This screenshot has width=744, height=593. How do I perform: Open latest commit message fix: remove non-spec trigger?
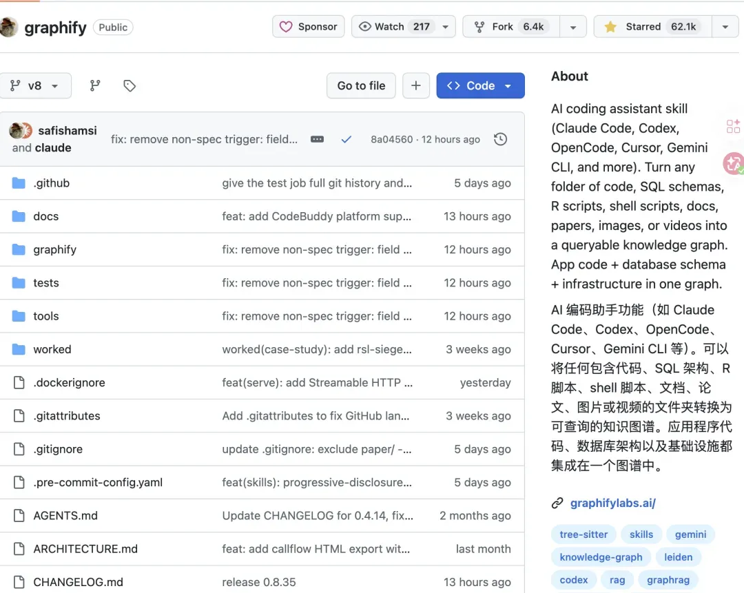[x=204, y=139]
